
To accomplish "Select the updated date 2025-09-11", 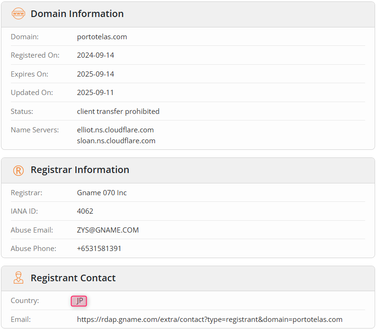I will (x=95, y=92).
